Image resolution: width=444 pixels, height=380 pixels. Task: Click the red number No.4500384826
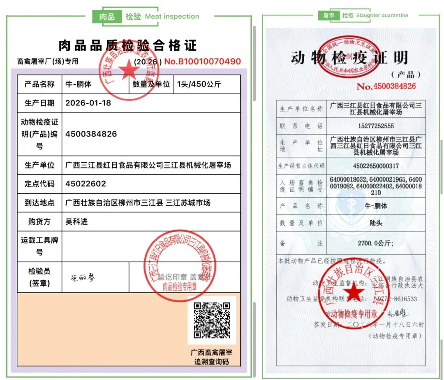click(386, 86)
